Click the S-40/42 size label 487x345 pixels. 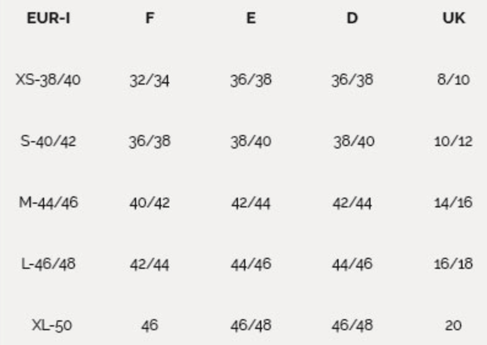[x=48, y=141]
